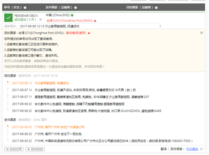Click help icon beside 发件国家（运输商） header
This screenshot has width=209, height=155.
click(76, 7)
